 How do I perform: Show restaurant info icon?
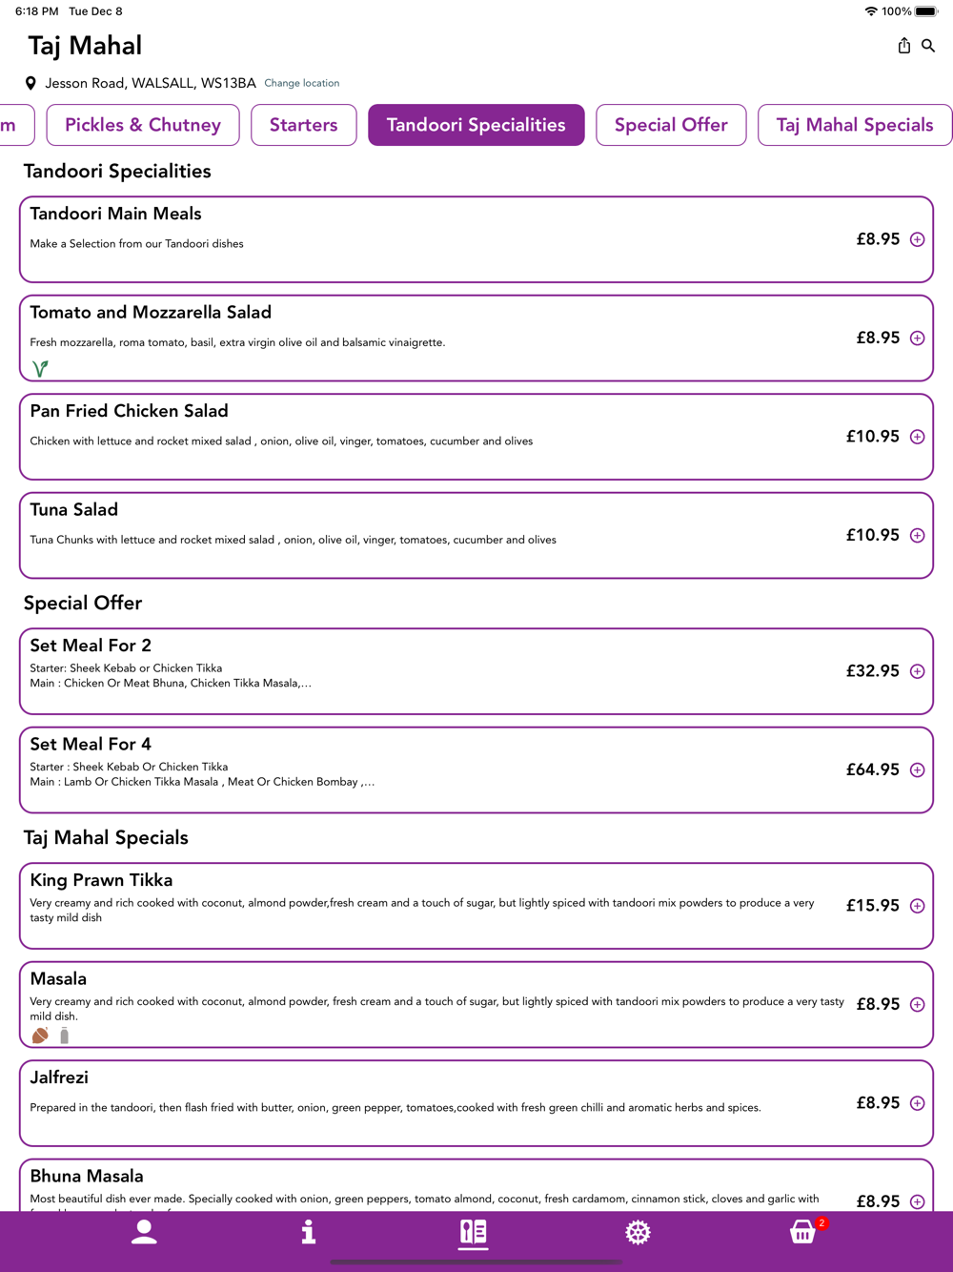click(x=308, y=1232)
